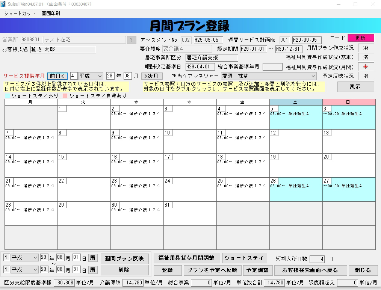Click プランを予定へ反映 button
Screen dimensions: 381x290
pos(213,270)
